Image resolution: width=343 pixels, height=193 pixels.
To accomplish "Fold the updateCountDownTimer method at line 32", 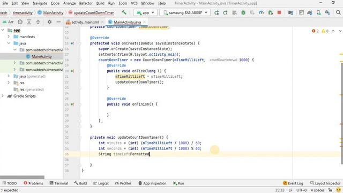I will point(80,137).
